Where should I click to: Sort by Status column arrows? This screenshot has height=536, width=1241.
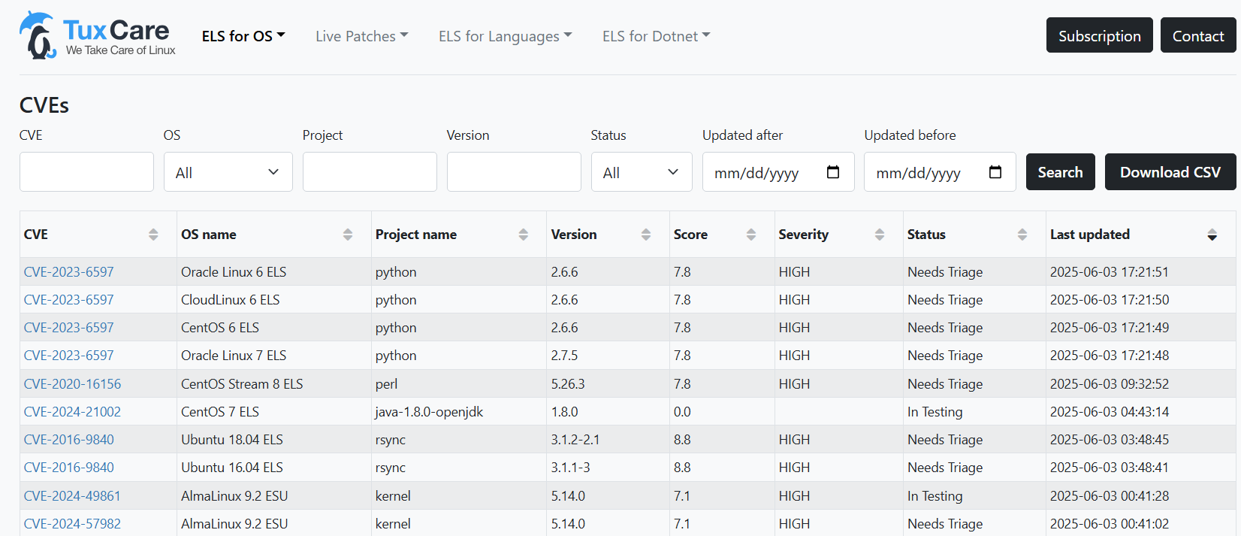tap(1022, 235)
